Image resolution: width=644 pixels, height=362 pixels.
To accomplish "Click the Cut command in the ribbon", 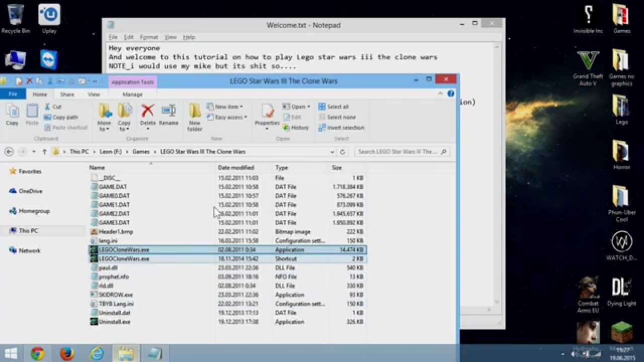I will click(x=53, y=107).
